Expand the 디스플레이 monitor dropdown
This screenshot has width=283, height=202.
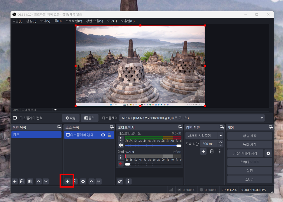click(x=262, y=118)
